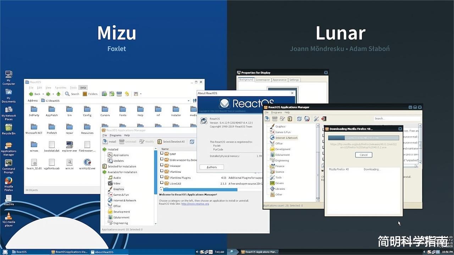Open the My Documents desktop icon

tap(9, 95)
